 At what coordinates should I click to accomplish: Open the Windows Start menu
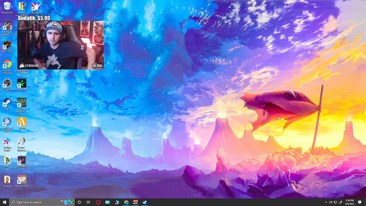(5, 202)
